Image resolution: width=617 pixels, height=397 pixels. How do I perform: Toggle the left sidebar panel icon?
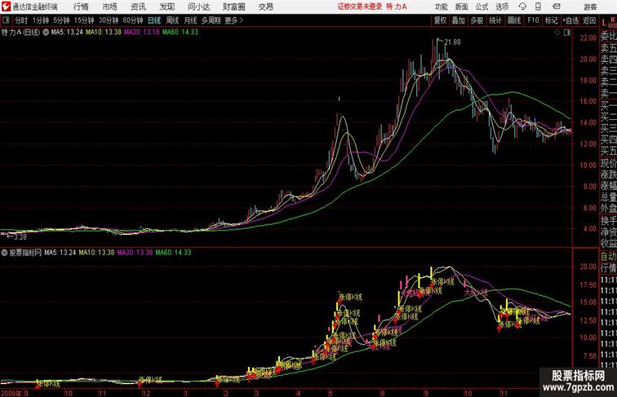pos(6,20)
